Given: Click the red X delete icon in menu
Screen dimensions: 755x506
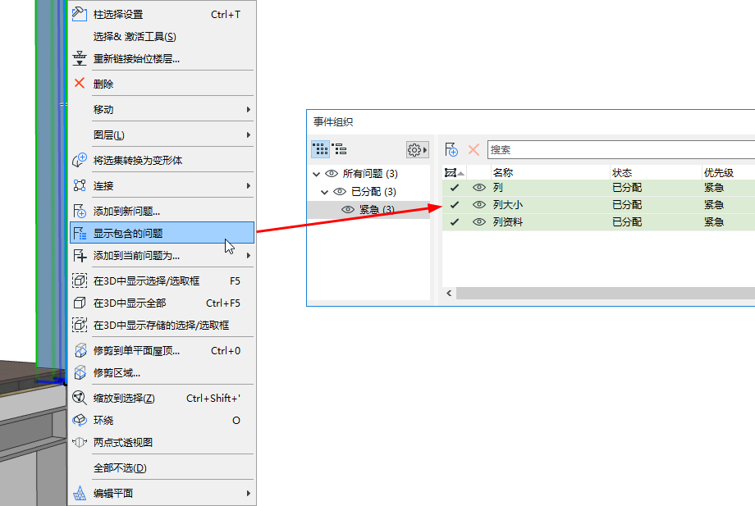Looking at the screenshot, I should coord(80,83).
